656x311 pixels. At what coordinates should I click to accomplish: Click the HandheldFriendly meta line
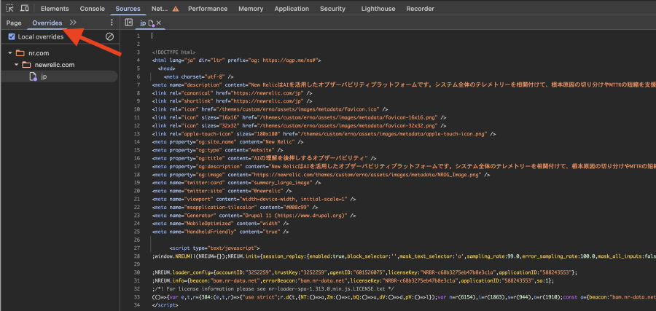coord(219,232)
